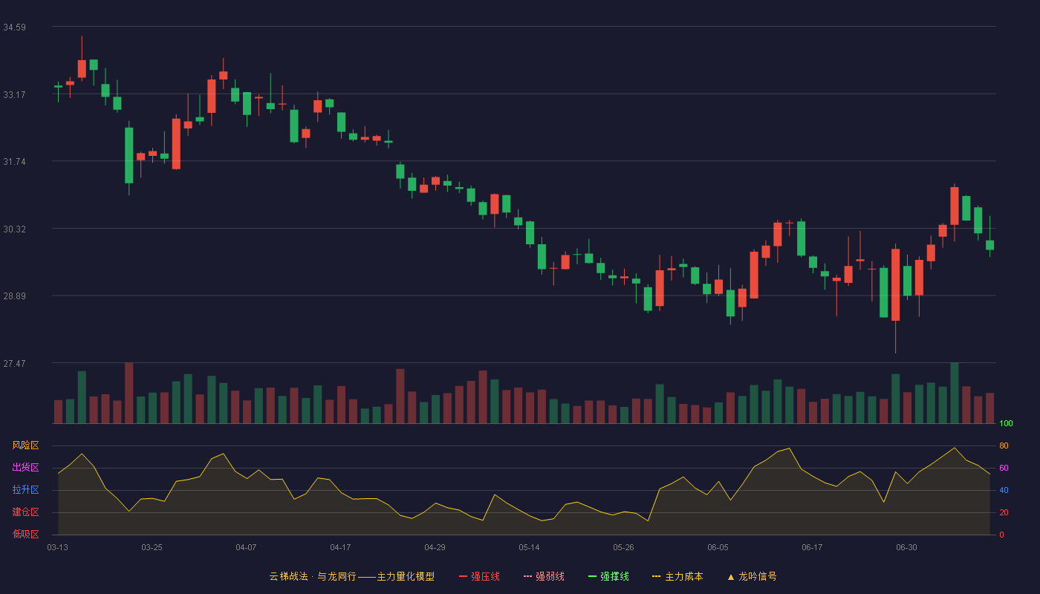Screen dimensions: 1040x594
Task: Toggle the 主力成本 legend series
Action: (677, 576)
